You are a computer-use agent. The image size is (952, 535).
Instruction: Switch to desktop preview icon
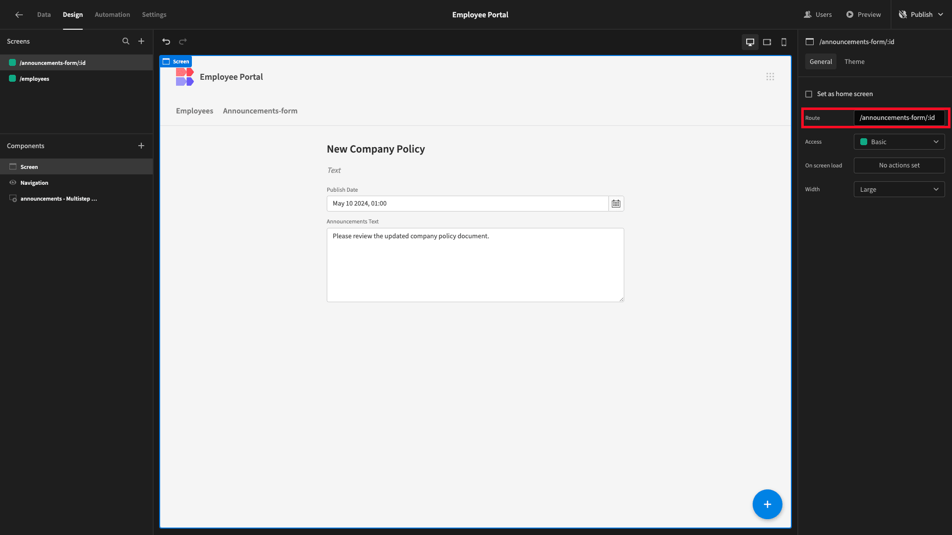click(x=750, y=42)
